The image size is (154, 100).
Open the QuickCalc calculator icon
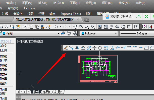pyautogui.click(x=129, y=27)
